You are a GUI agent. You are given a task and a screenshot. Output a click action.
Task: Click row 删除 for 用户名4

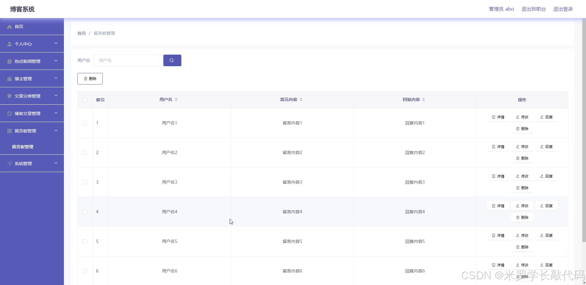[522, 218]
